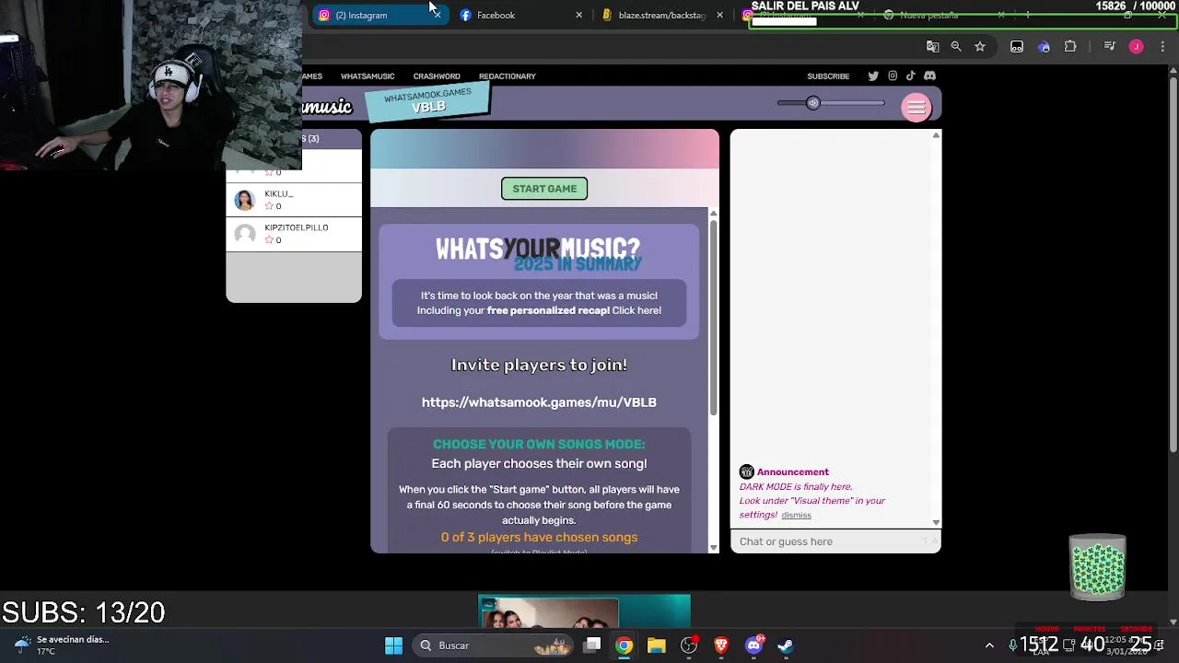Open the Discord icon in the site header
The image size is (1179, 663).
(929, 76)
